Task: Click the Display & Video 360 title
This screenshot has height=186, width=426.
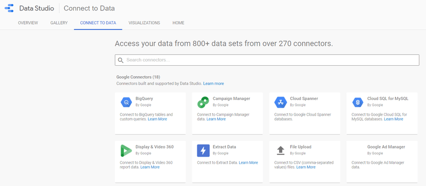Action: click(155, 147)
